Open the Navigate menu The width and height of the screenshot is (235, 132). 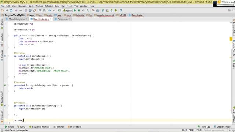22,6
